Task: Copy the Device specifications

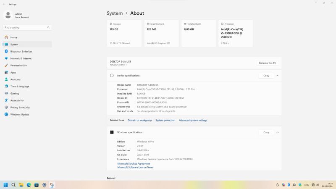Action: coord(266,76)
